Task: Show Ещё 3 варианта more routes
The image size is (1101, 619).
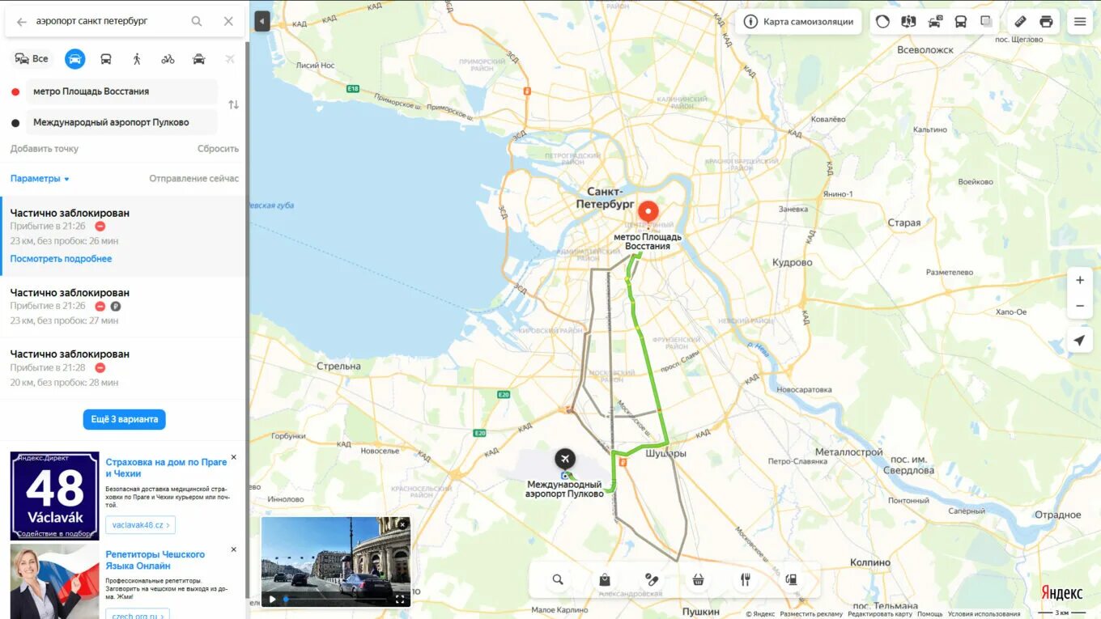Action: 124,419
